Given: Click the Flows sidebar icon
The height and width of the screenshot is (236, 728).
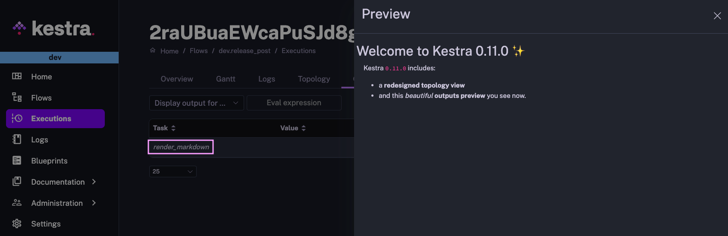Looking at the screenshot, I should coord(17,98).
